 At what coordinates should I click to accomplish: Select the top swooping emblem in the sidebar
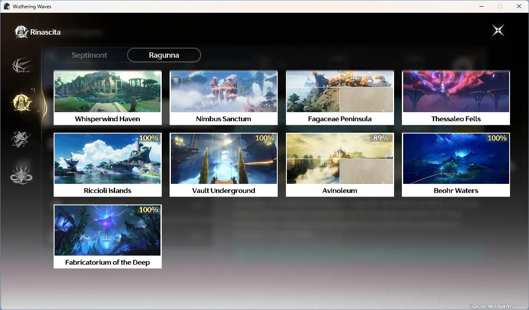(21, 66)
